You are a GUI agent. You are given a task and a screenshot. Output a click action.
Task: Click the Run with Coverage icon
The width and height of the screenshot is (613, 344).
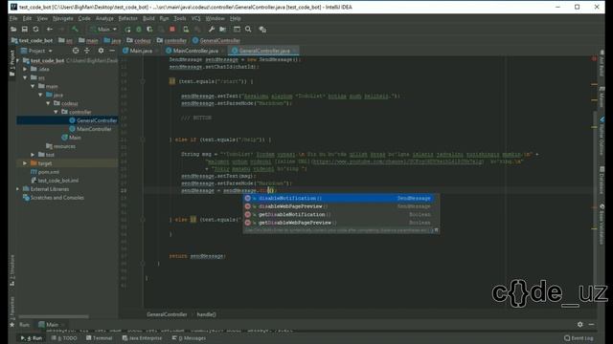click(x=149, y=30)
